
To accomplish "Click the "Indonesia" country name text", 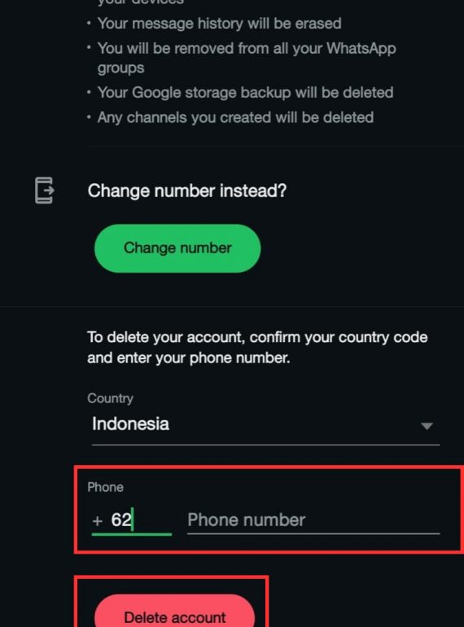I will pos(130,424).
